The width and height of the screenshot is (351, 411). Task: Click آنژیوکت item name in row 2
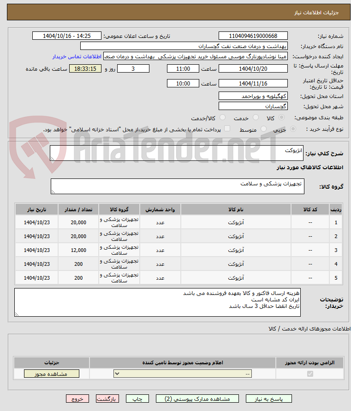(x=236, y=236)
